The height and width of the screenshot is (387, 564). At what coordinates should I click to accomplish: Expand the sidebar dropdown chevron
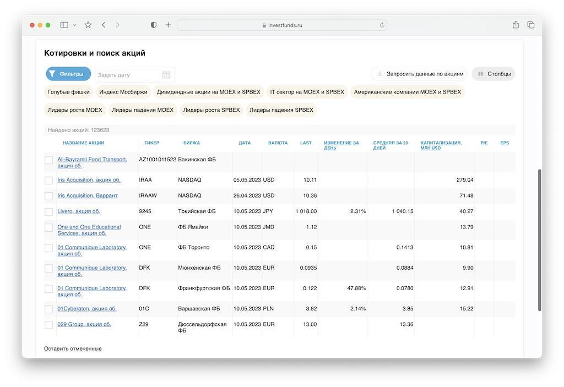click(75, 25)
